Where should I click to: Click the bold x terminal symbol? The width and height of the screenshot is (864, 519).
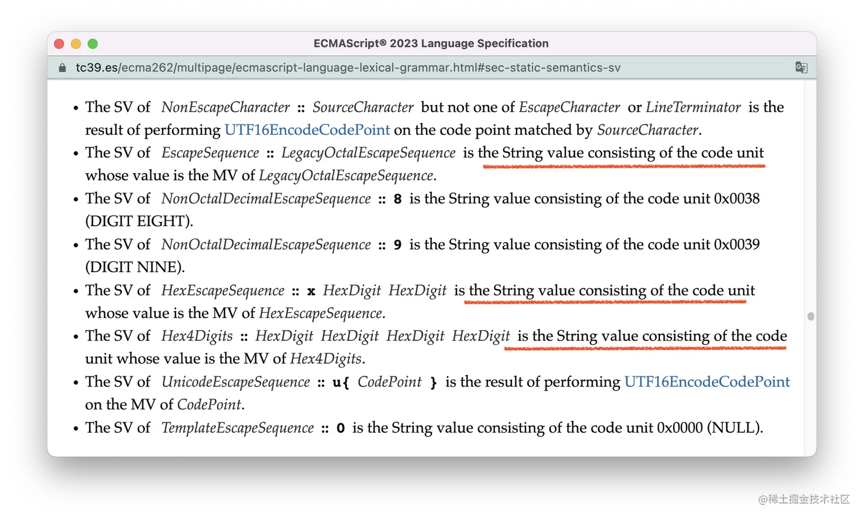click(311, 291)
